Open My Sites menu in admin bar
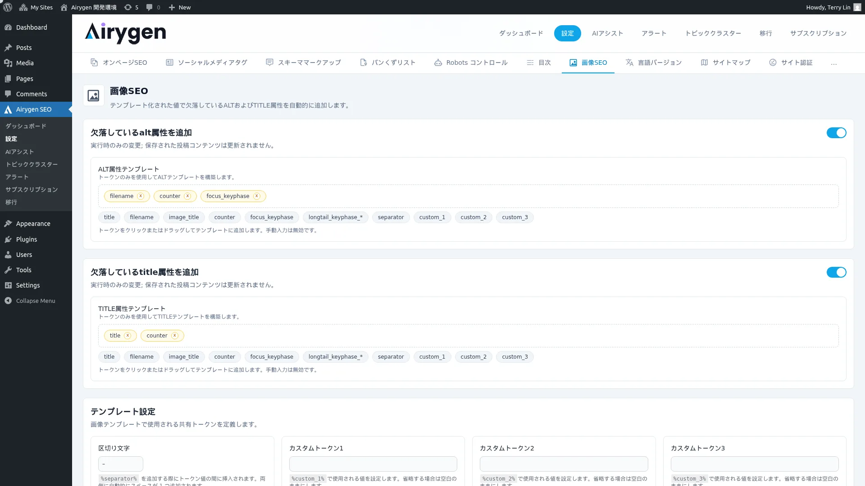 [36, 7]
